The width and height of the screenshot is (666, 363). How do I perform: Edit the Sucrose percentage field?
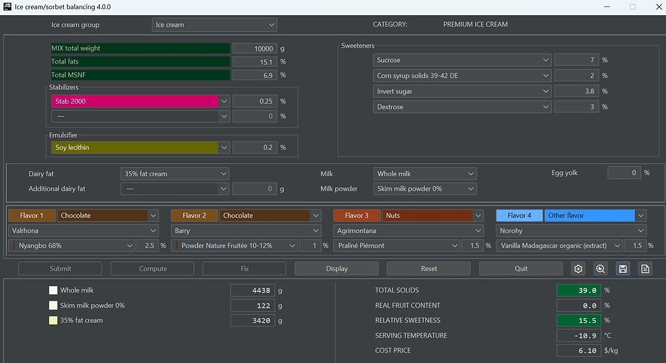577,60
